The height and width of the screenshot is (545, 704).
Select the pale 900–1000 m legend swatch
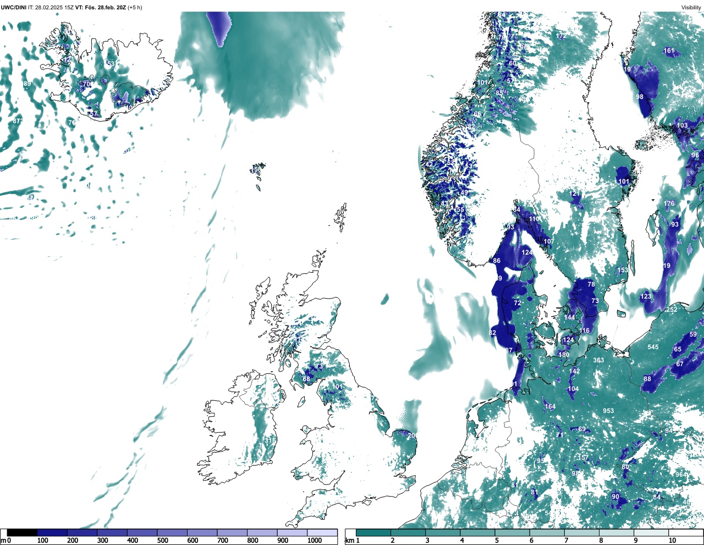click(292, 532)
